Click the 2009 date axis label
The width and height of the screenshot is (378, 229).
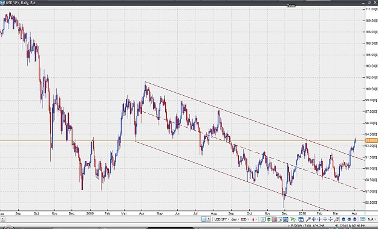click(90, 213)
